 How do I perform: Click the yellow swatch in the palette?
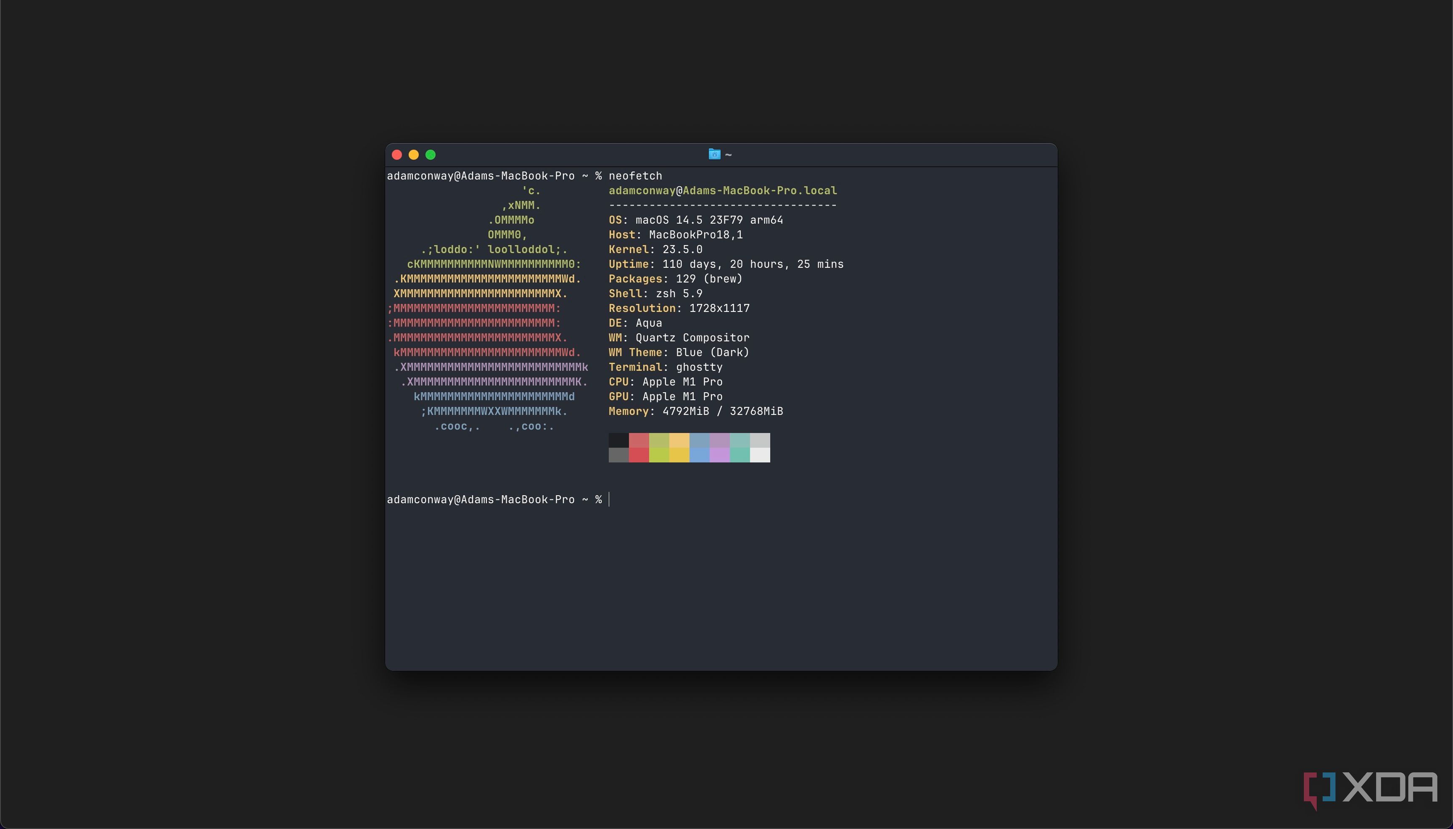coord(679,440)
